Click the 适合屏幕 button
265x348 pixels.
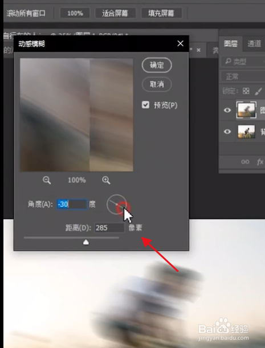pyautogui.click(x=115, y=13)
